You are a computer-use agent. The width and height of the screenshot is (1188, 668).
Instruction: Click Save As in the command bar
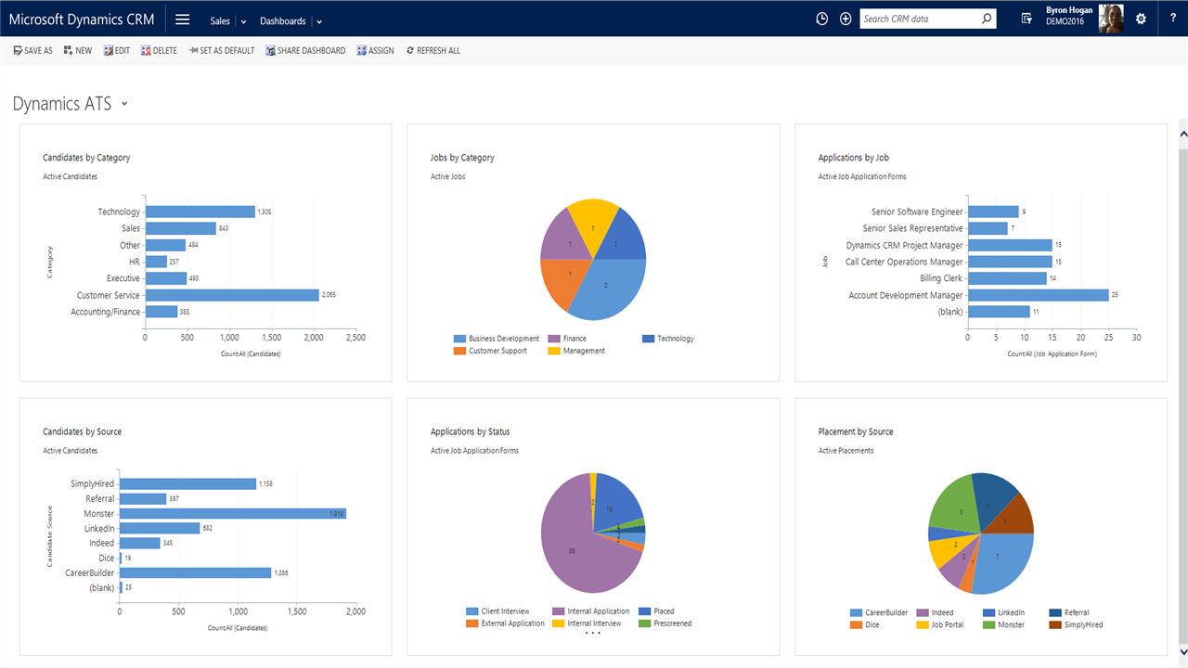point(32,51)
